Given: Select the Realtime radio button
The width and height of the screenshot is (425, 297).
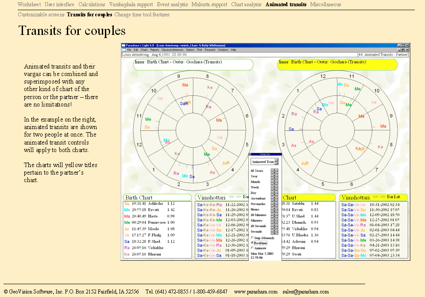Looking at the screenshot, I should [x=252, y=243].
